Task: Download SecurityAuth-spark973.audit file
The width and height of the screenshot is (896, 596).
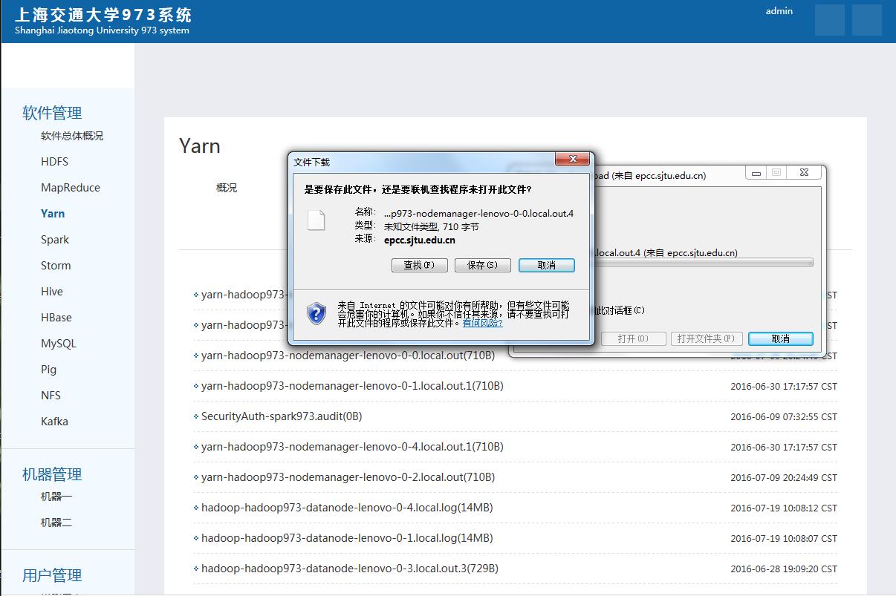Action: pyautogui.click(x=281, y=416)
